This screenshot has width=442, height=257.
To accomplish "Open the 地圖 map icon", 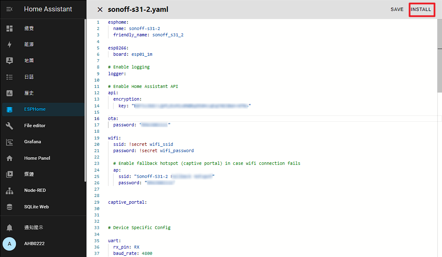I will click(9, 60).
